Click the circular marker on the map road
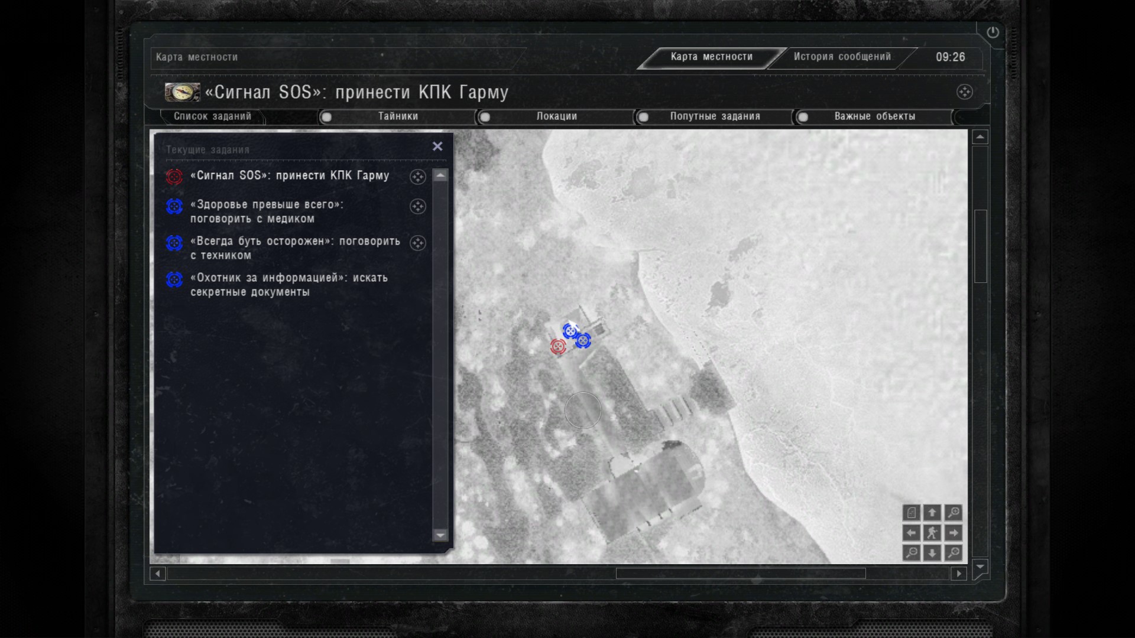1135x638 pixels. tap(583, 410)
